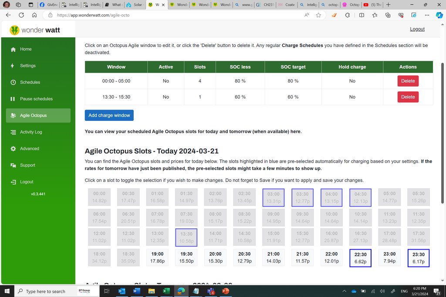The height and width of the screenshot is (297, 446).
Task: Open Schedules via the clock icon
Action: click(13, 82)
